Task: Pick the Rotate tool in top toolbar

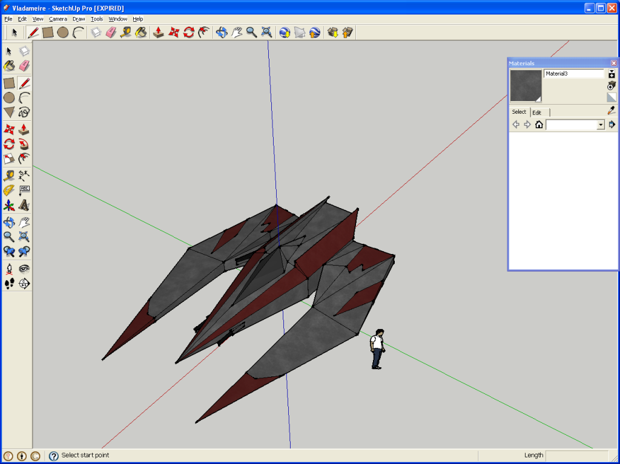Action: [189, 33]
